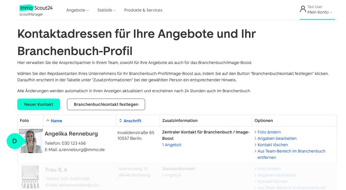Open the Angebote menu
Screen dimensions: 346x190
77,10
